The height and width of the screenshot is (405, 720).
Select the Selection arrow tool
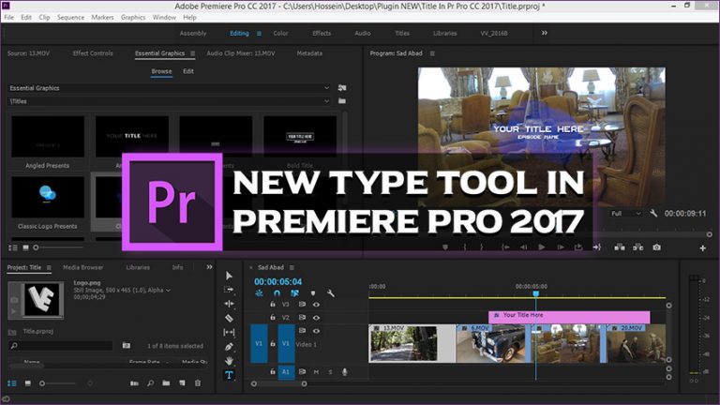[x=229, y=276]
